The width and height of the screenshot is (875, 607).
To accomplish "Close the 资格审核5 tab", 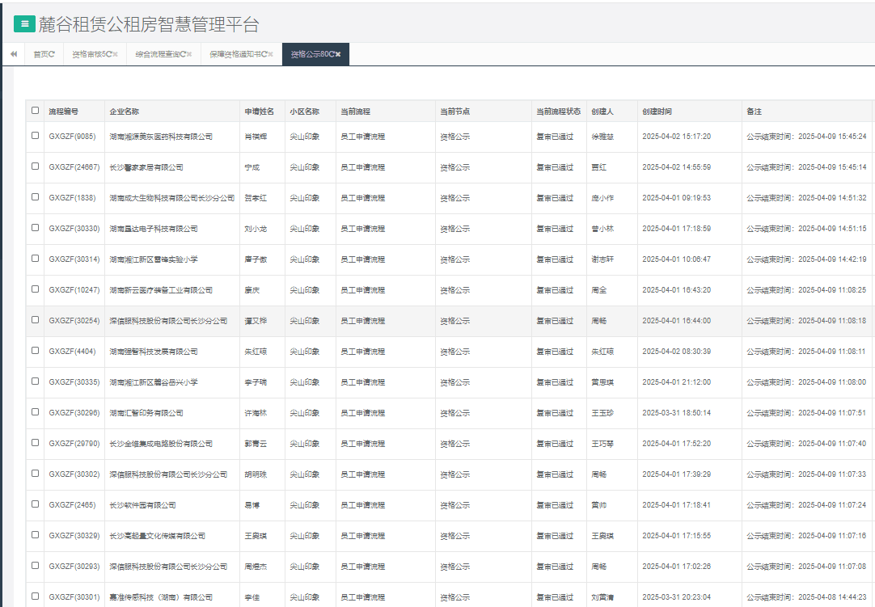I will coord(116,54).
